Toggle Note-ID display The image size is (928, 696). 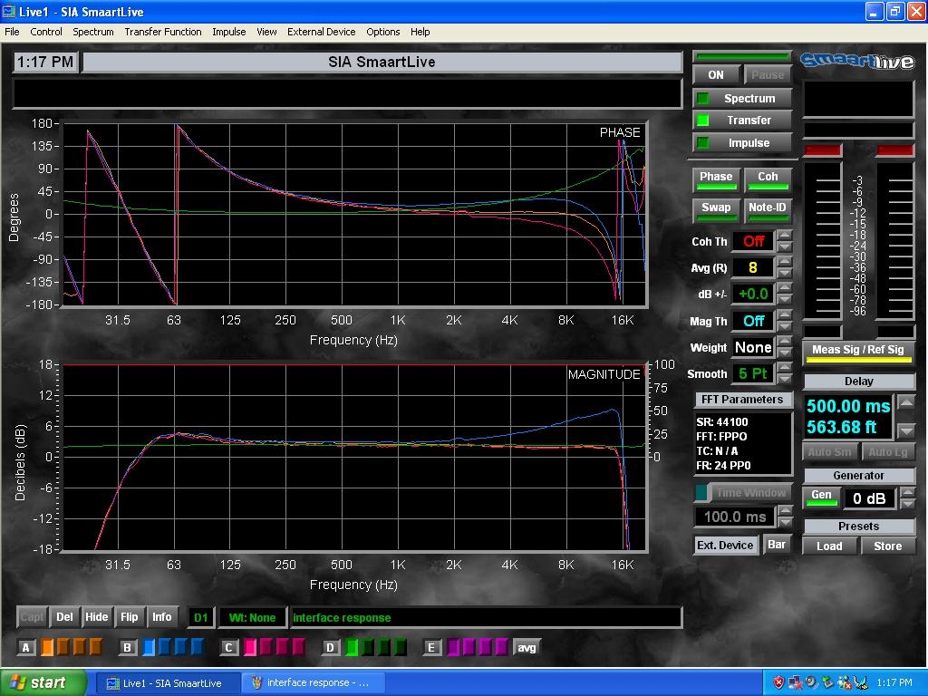[x=768, y=209]
